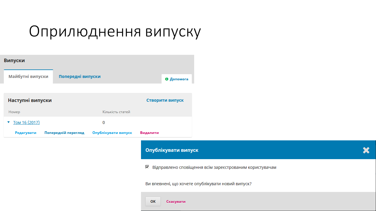Viewport: 376px width, 211px height.
Task: Close the Опублікувати випуск dialog with X
Action: 366,150
